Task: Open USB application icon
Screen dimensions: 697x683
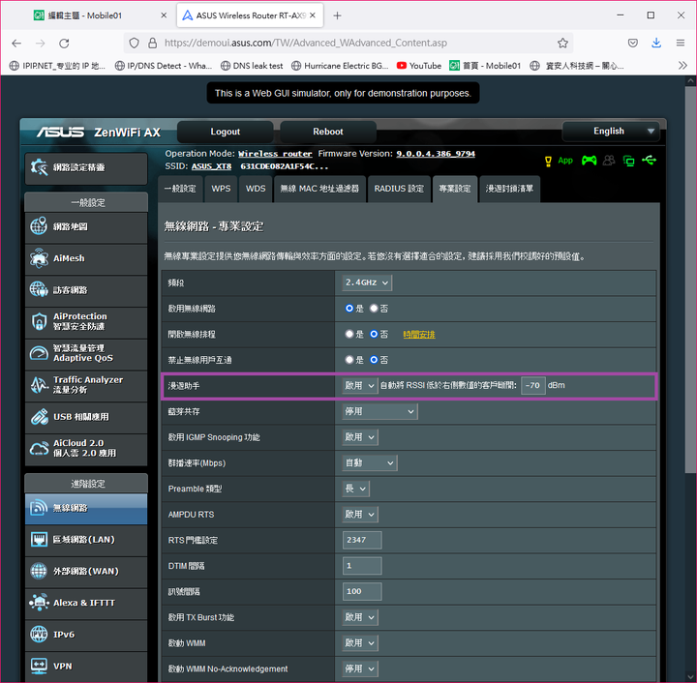Action: tap(39, 417)
